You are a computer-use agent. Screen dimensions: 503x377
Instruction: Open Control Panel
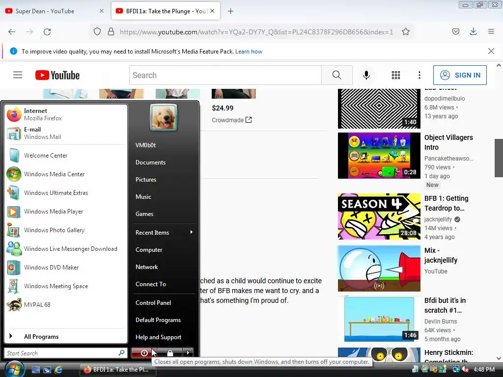[164, 302]
